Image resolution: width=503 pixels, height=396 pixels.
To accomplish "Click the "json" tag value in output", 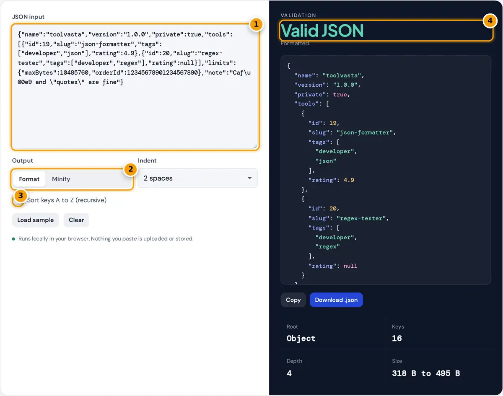I will [x=326, y=161].
